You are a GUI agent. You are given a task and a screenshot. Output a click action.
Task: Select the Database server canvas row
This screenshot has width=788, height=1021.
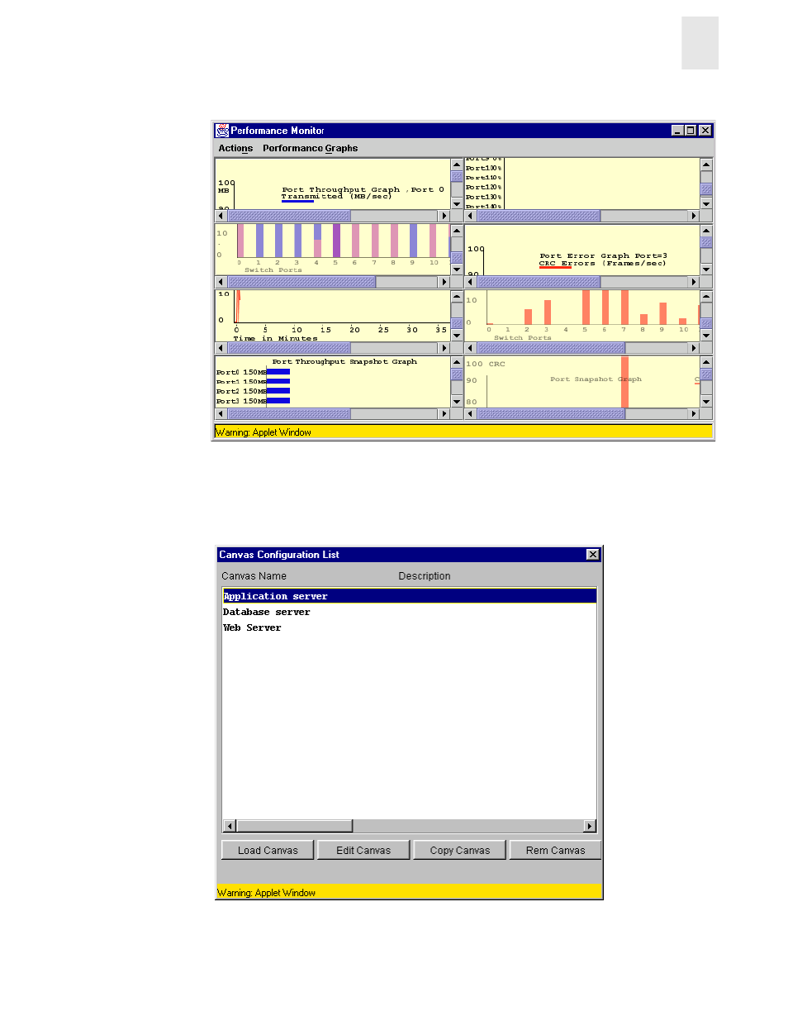click(409, 612)
